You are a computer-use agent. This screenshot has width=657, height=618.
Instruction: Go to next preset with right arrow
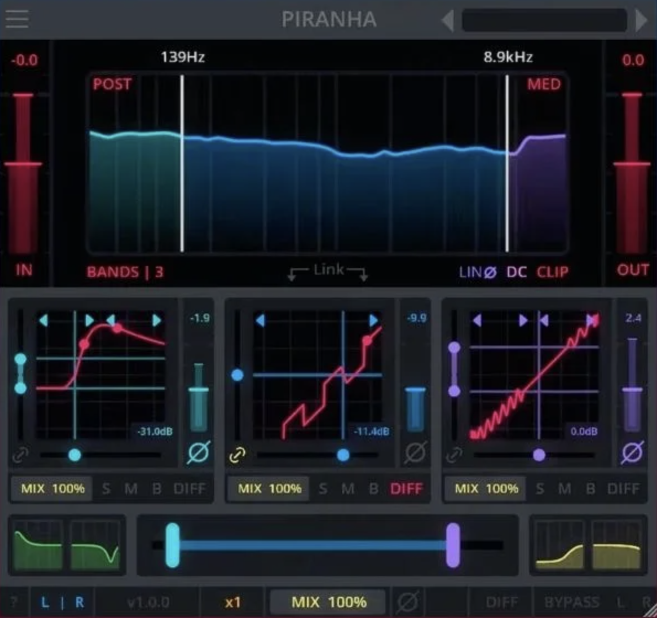coord(641,20)
